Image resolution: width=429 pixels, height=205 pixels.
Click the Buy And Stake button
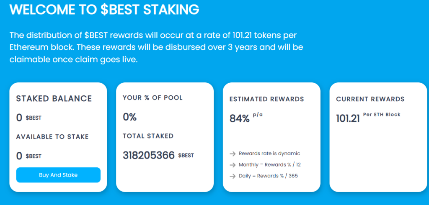pos(58,175)
